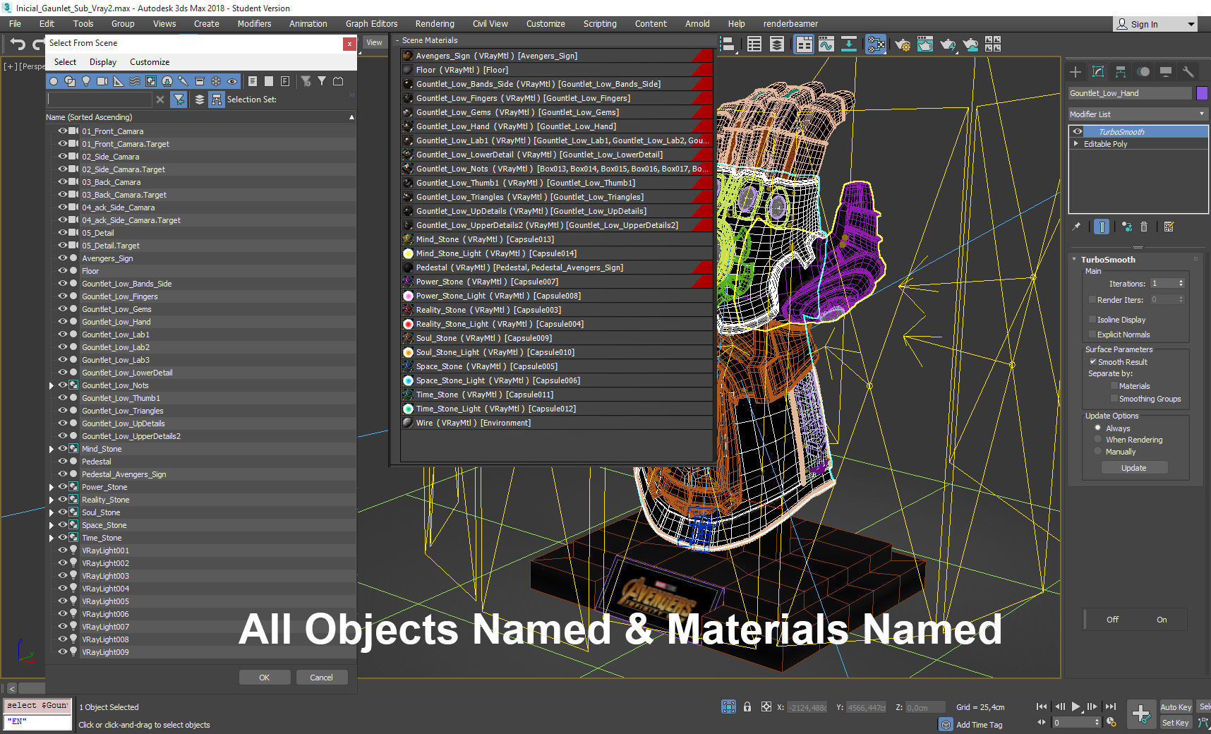Open Customize menu in Select From Scene dialog
The height and width of the screenshot is (734, 1211).
tap(150, 62)
